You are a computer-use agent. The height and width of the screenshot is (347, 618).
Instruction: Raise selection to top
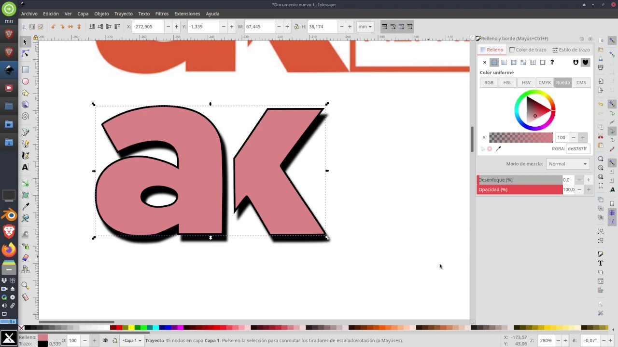117,27
